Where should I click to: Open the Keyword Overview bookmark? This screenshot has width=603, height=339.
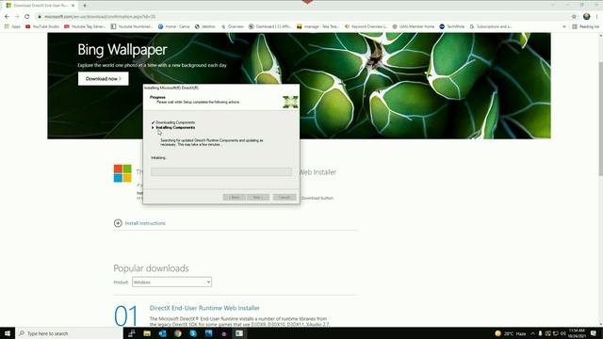click(366, 26)
